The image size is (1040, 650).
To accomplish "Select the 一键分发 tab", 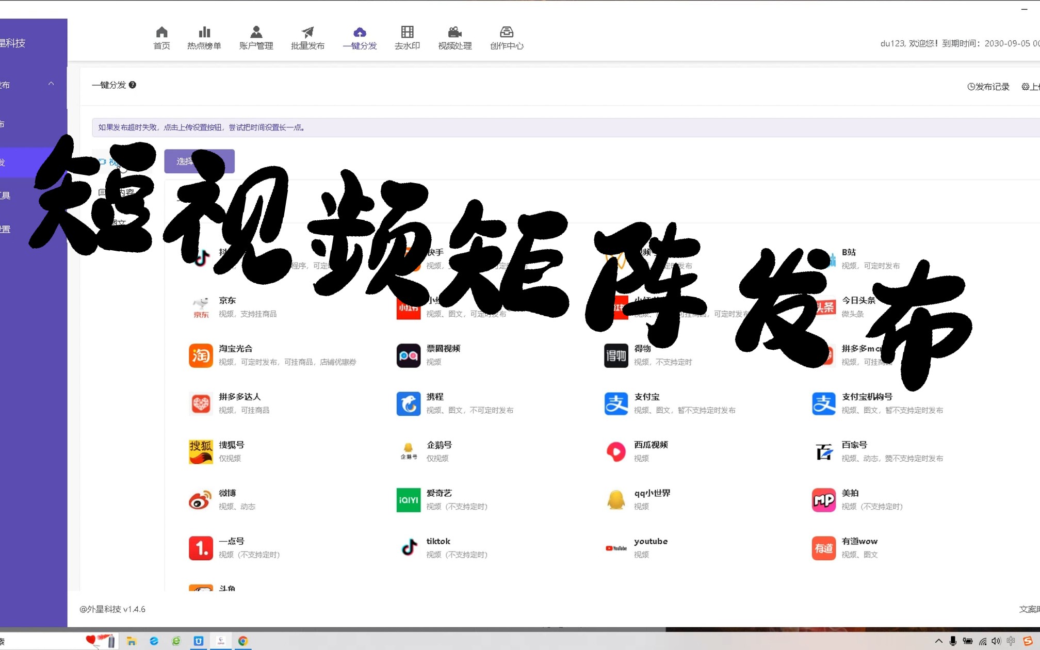I will pyautogui.click(x=360, y=38).
